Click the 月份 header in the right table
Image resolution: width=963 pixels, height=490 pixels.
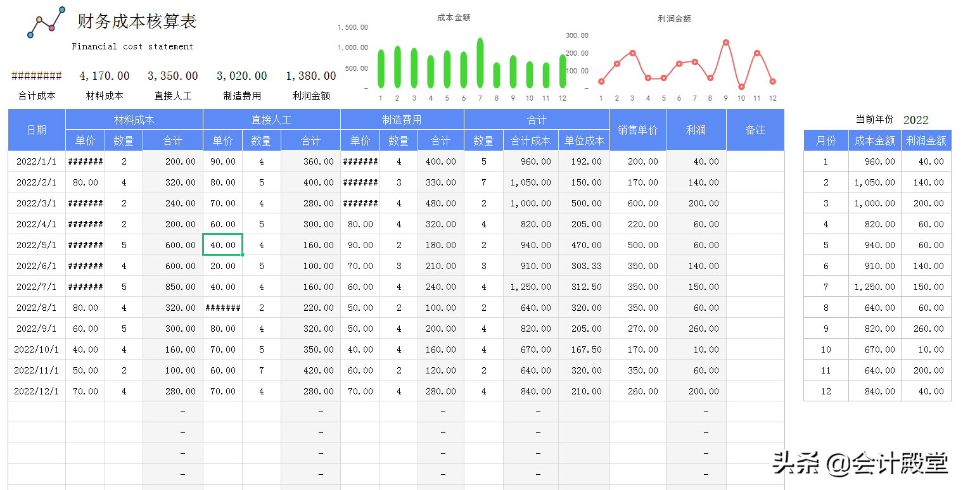tap(826, 140)
